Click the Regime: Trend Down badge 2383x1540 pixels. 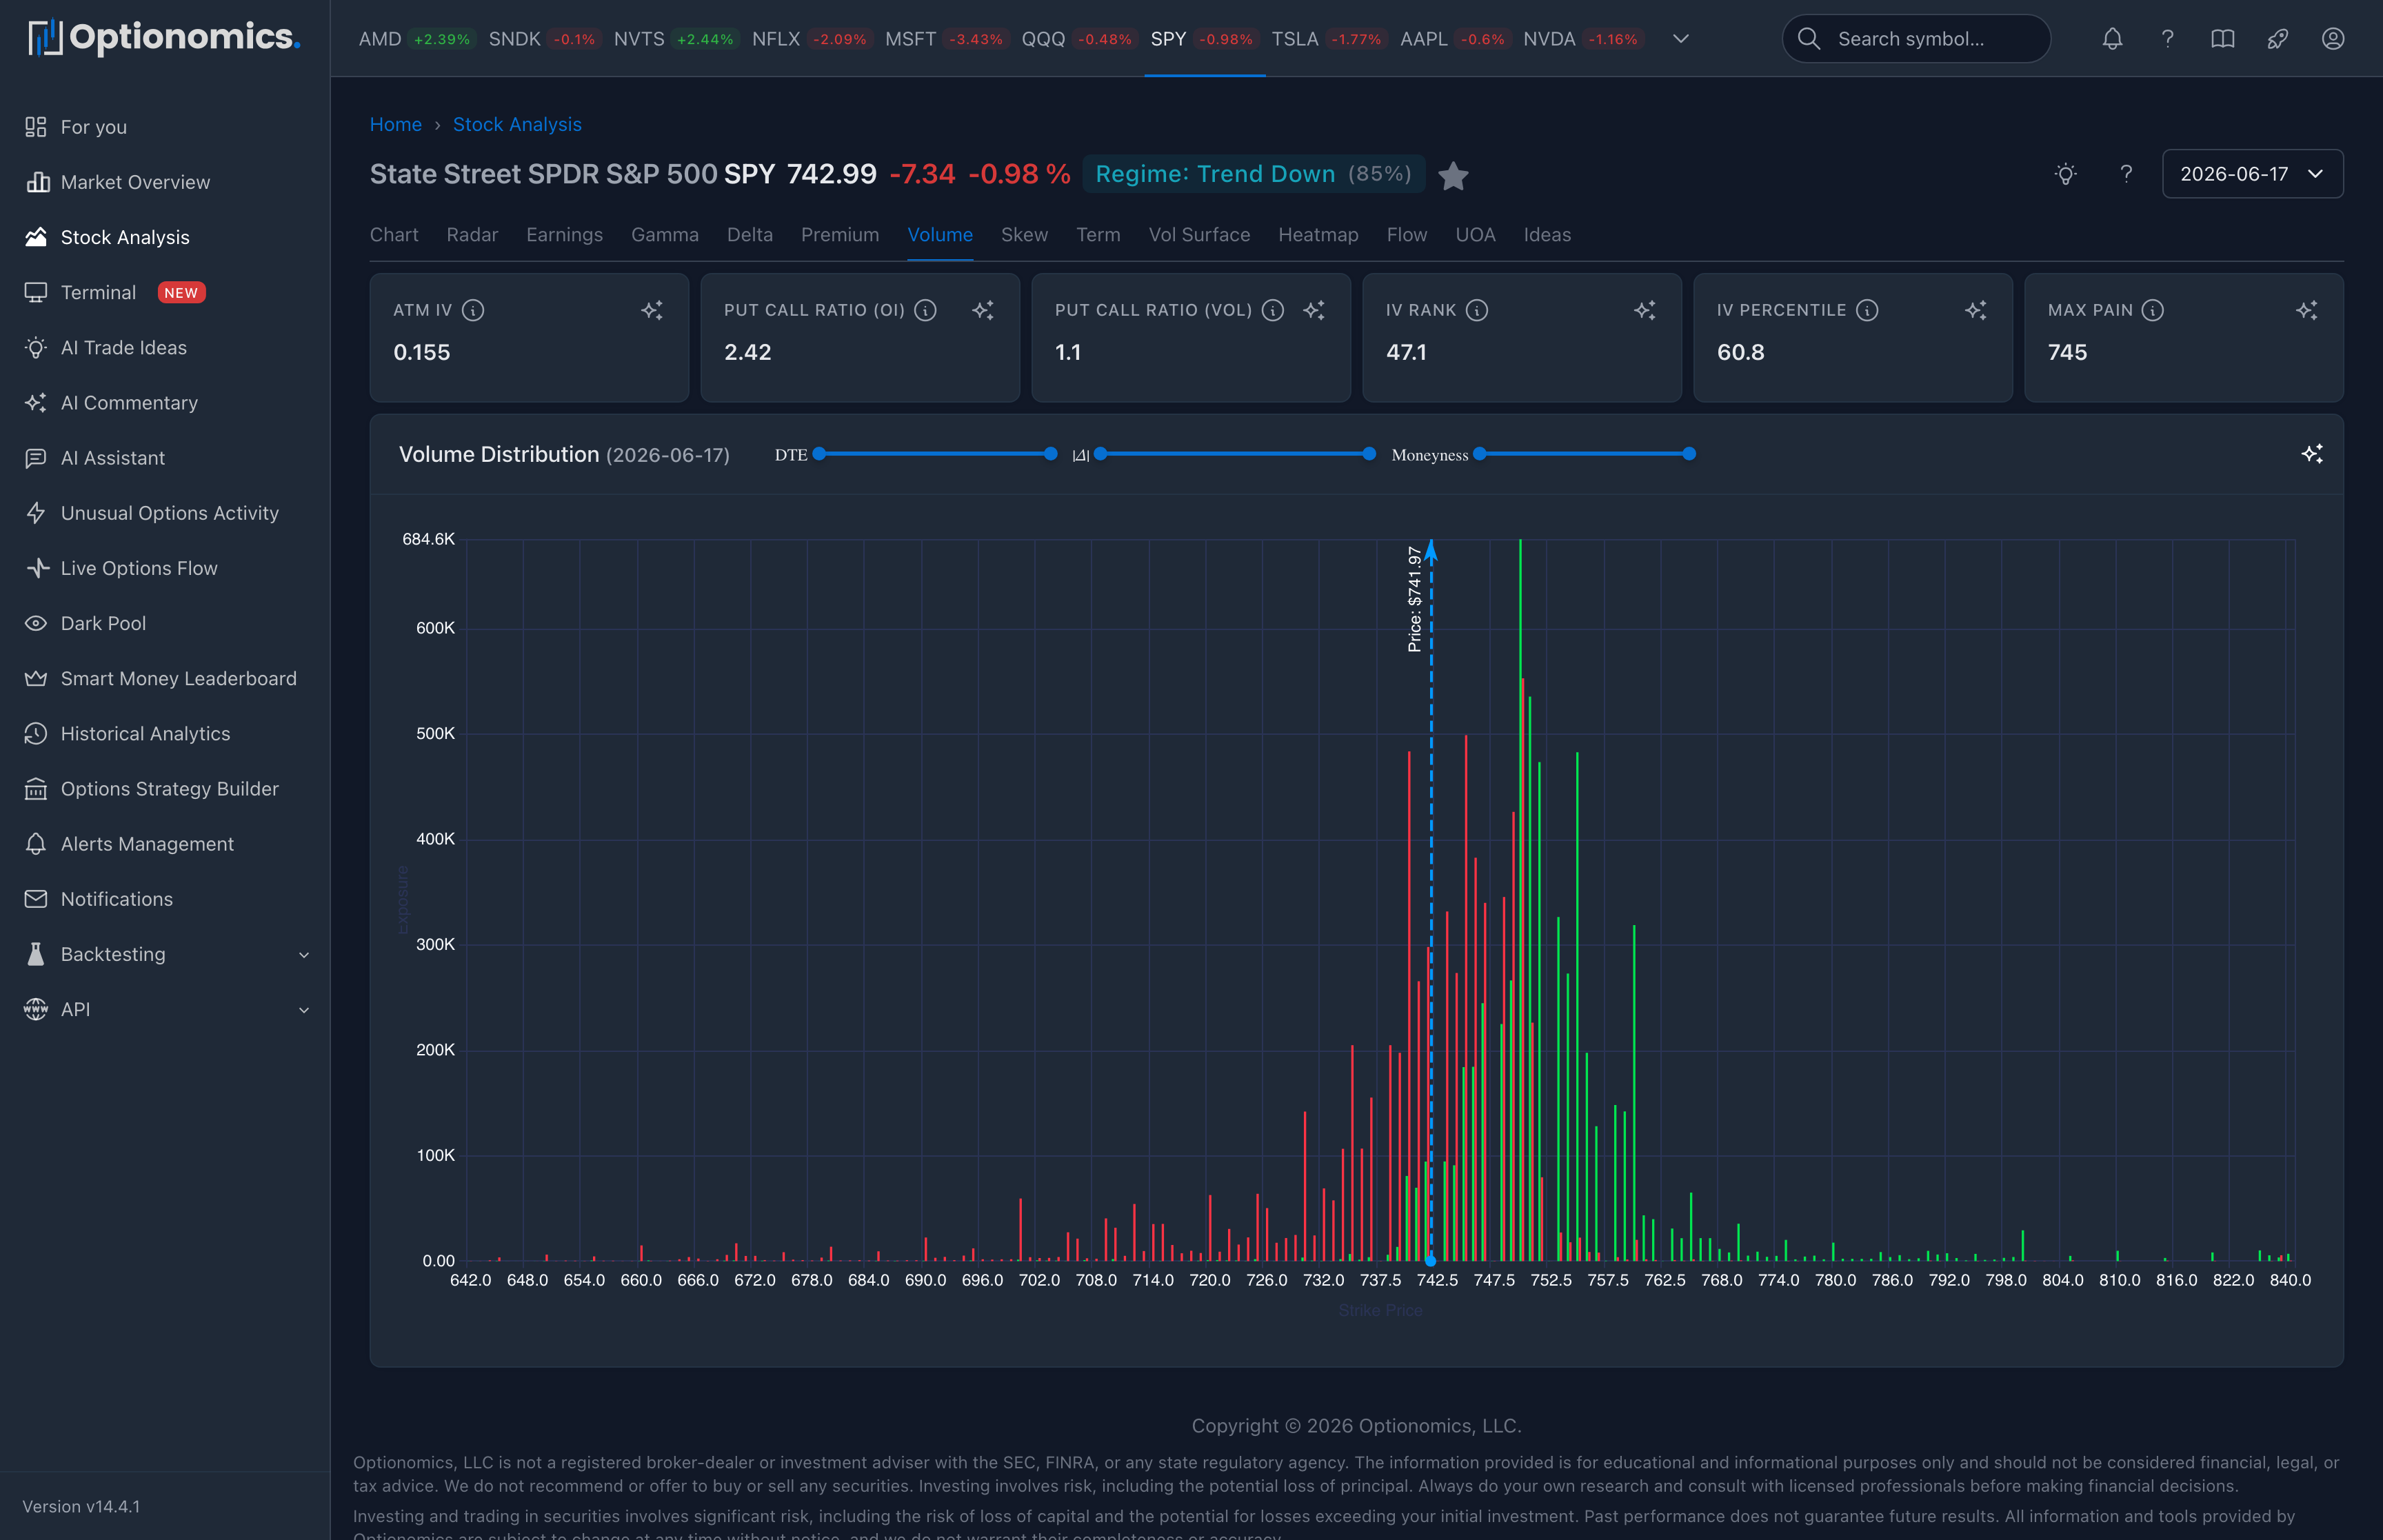[1253, 174]
